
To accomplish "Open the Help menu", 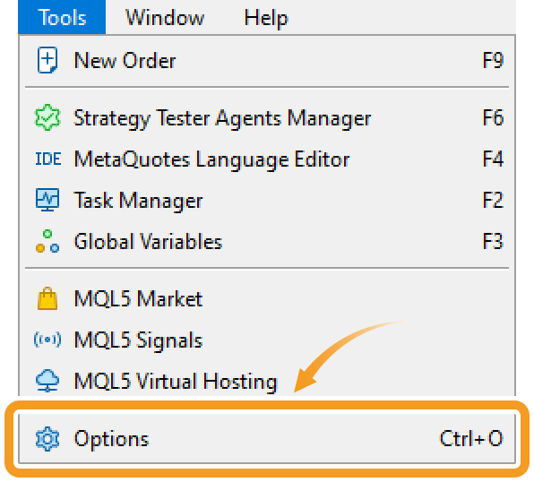I will tap(266, 18).
